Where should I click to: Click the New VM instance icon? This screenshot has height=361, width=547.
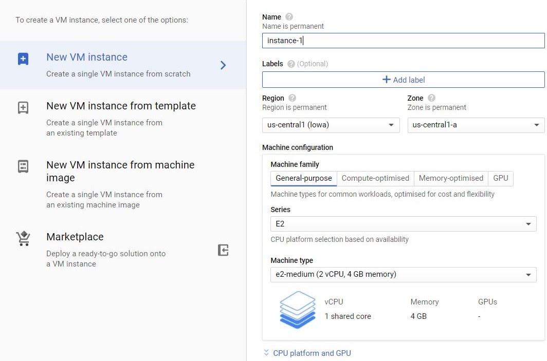click(23, 58)
